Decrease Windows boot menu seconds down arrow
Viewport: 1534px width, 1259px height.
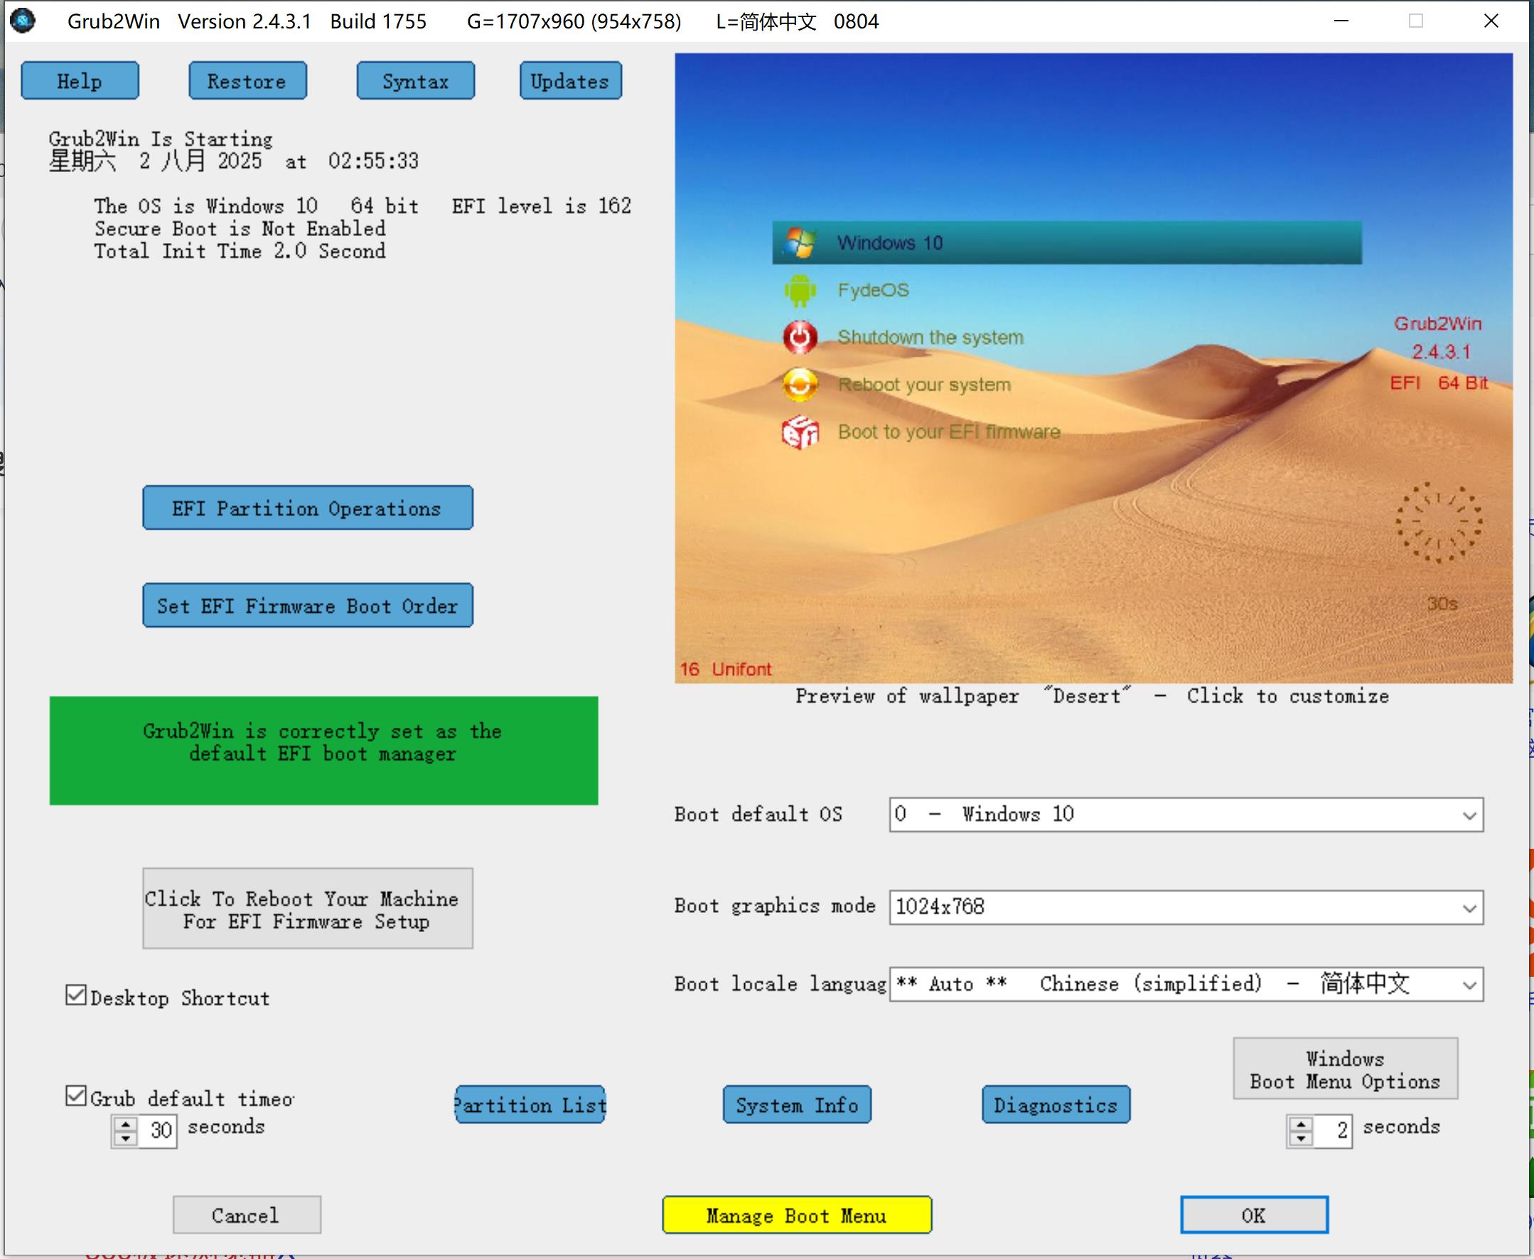coord(1300,1138)
